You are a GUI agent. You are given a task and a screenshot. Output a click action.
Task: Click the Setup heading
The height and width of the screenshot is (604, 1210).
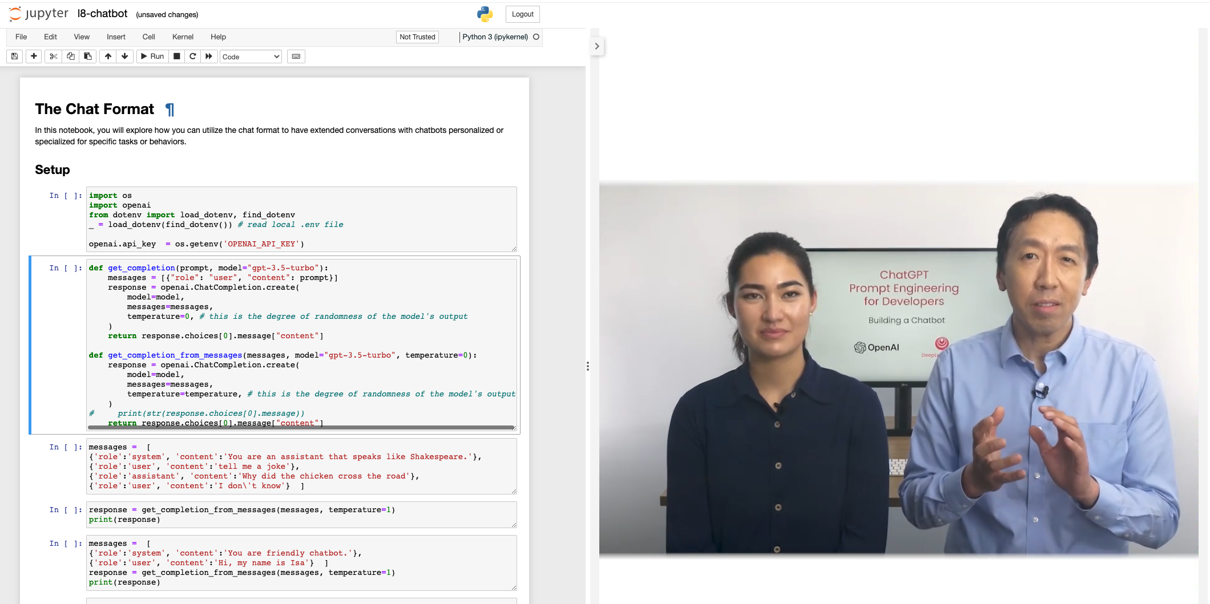pos(53,170)
